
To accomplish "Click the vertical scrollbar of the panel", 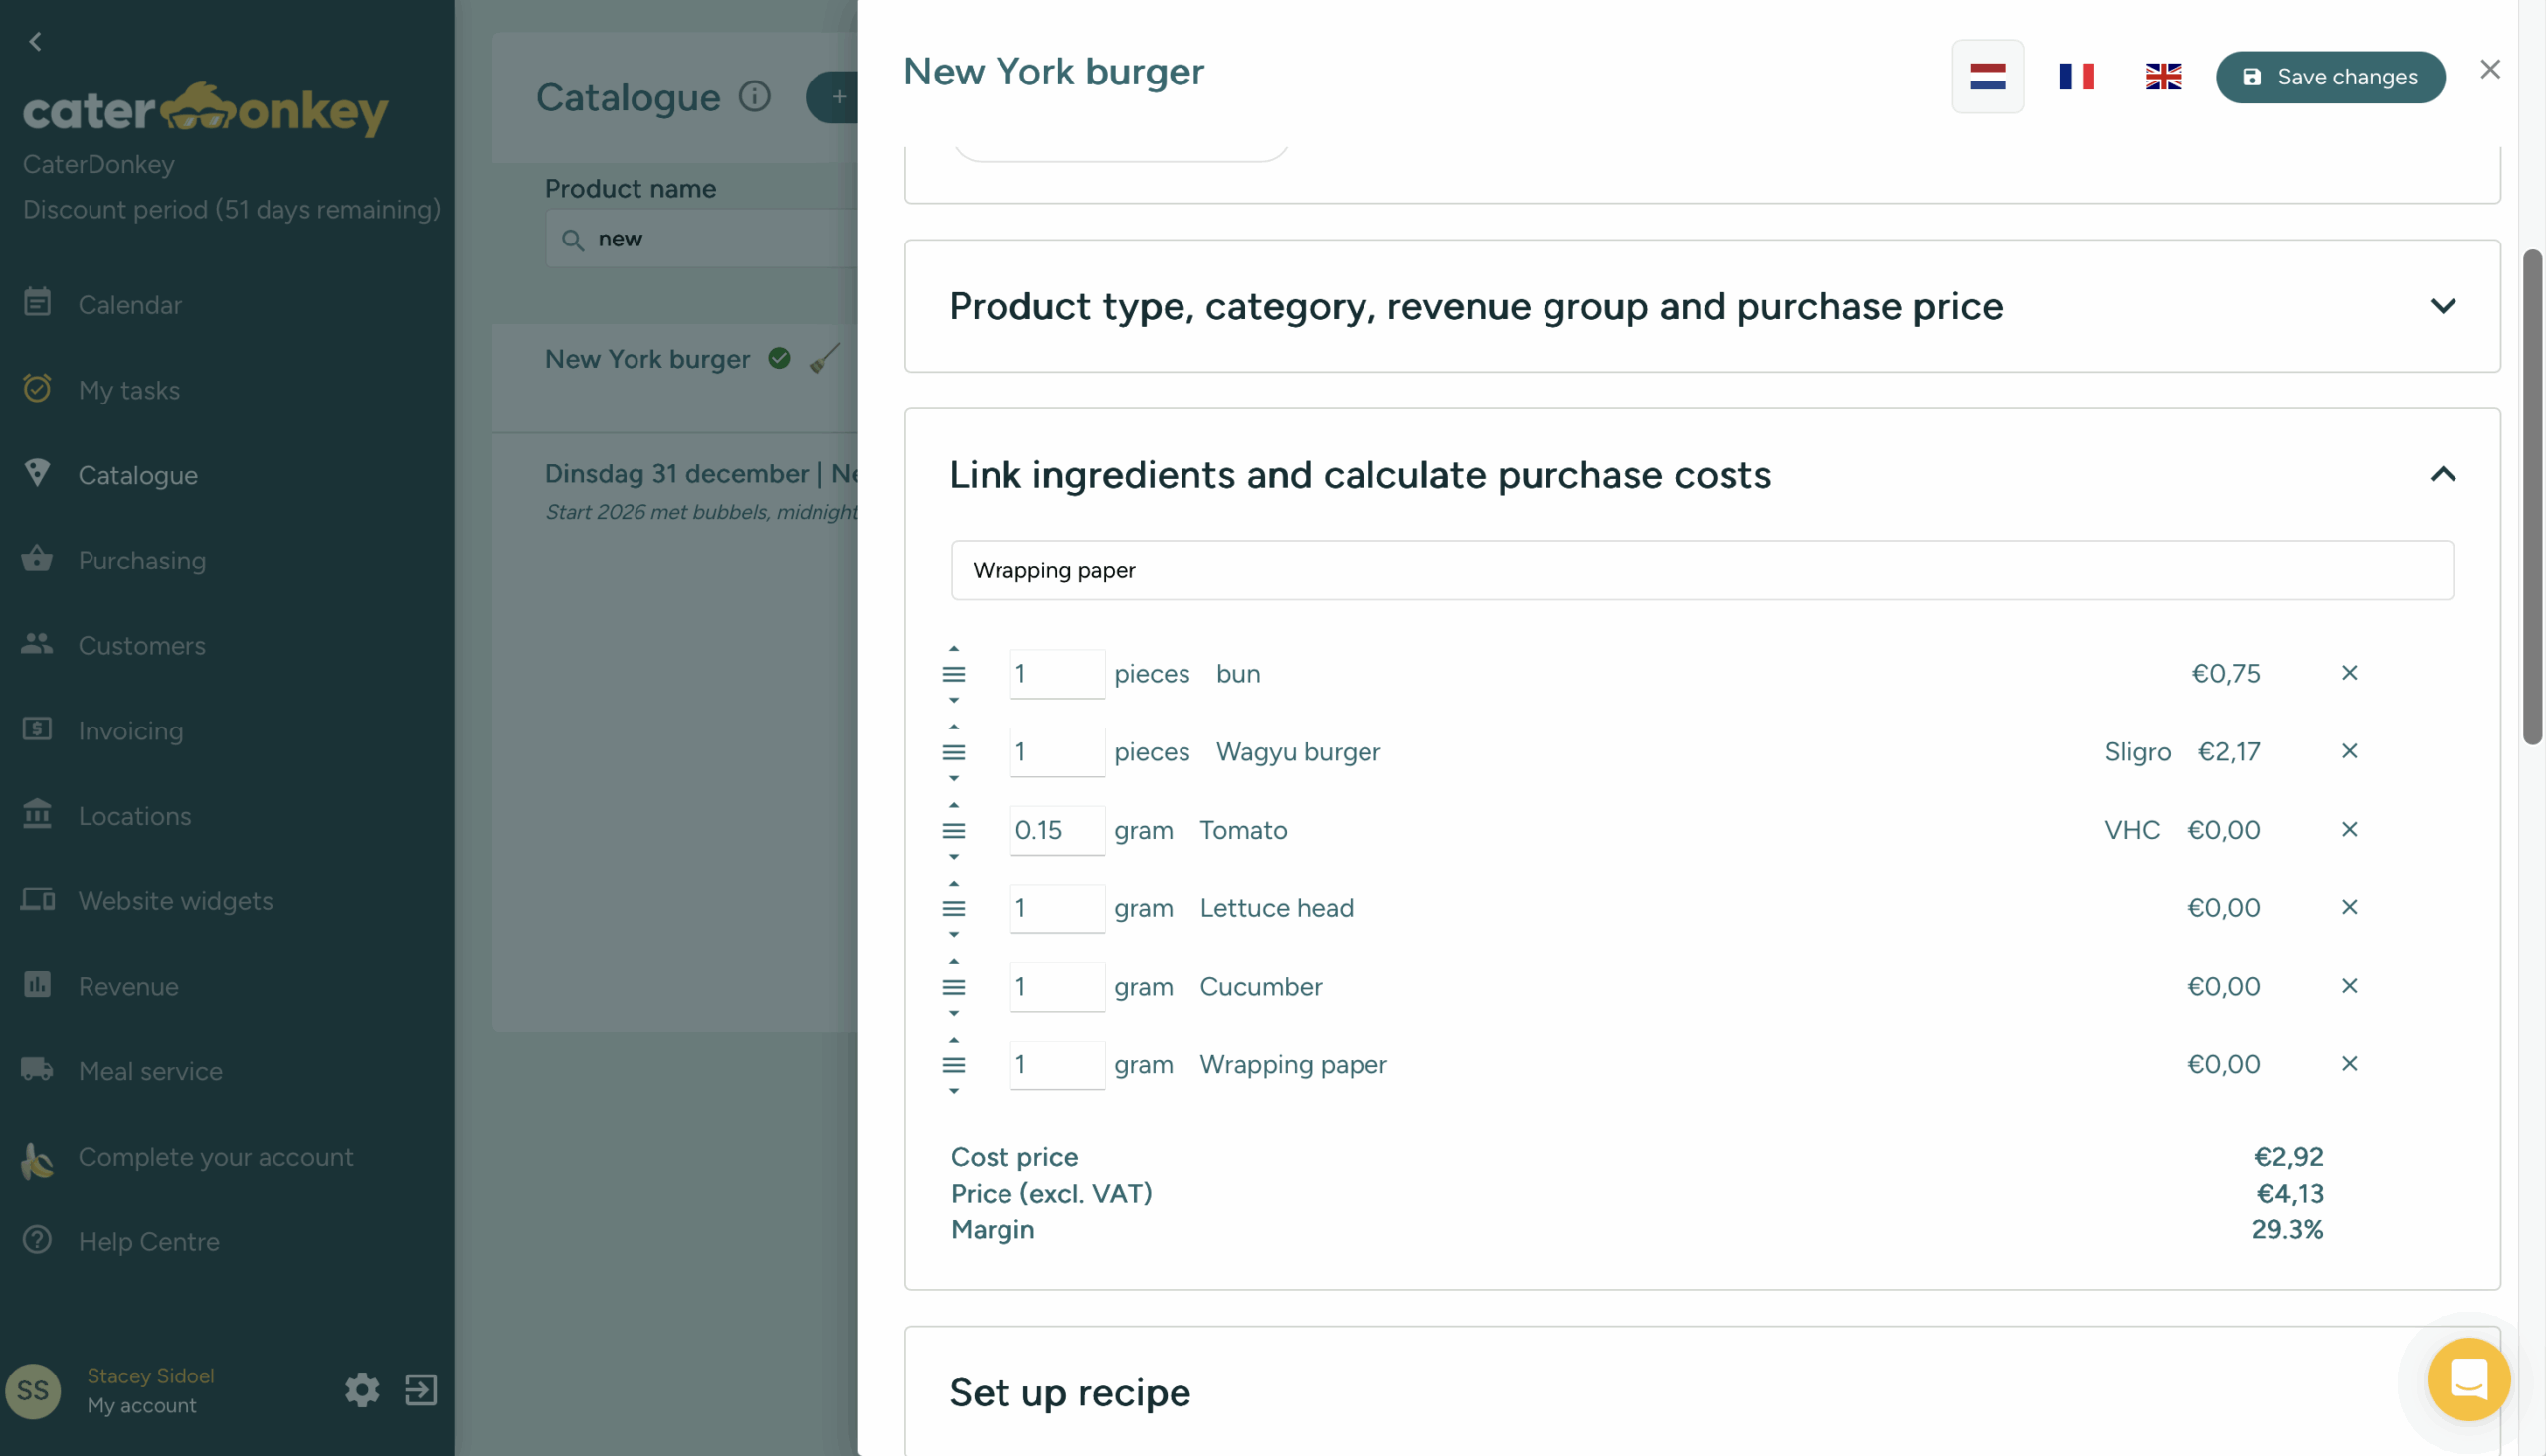I will tap(2531, 496).
